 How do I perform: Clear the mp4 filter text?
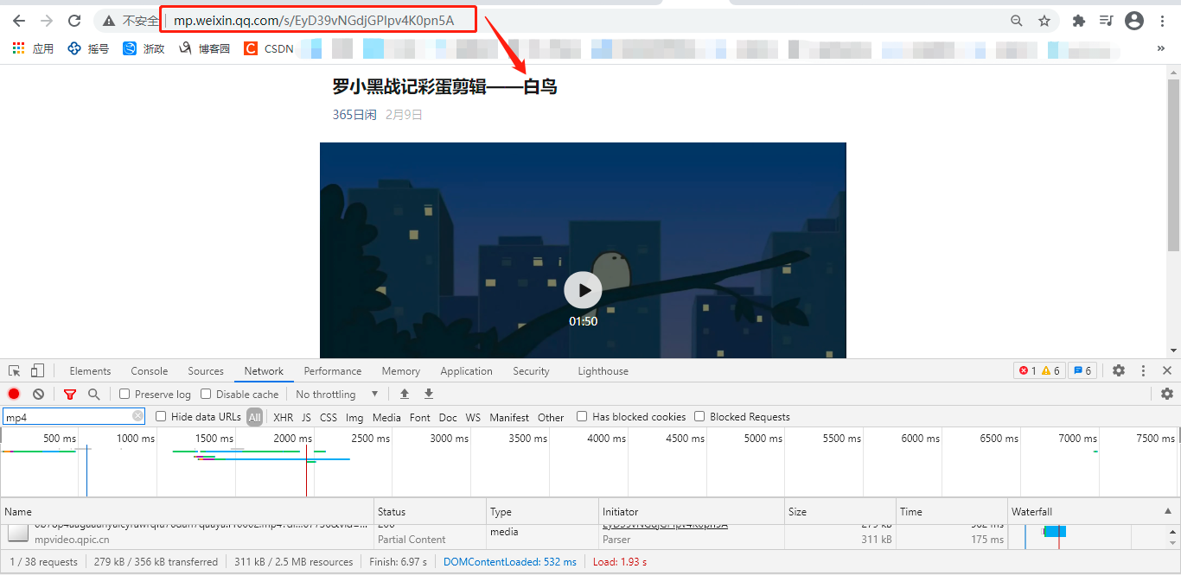(137, 416)
